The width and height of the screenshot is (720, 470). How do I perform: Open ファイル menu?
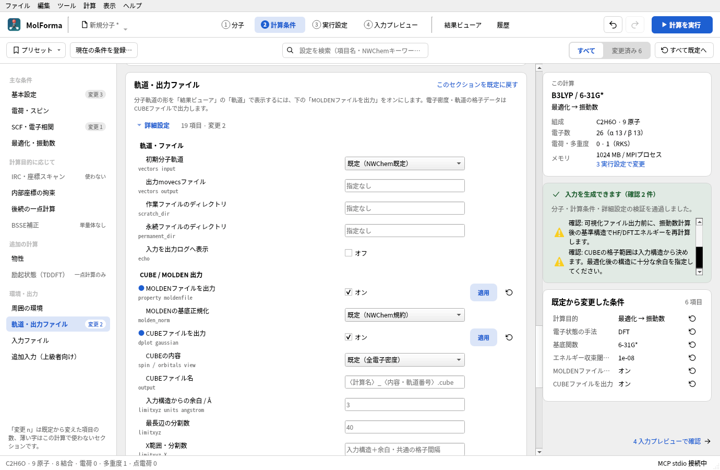(18, 6)
